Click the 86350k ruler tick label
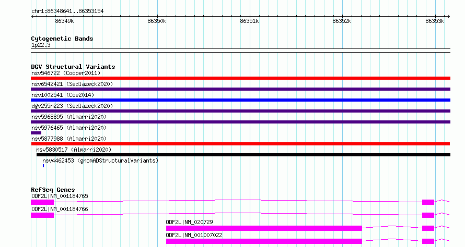 tap(157, 21)
